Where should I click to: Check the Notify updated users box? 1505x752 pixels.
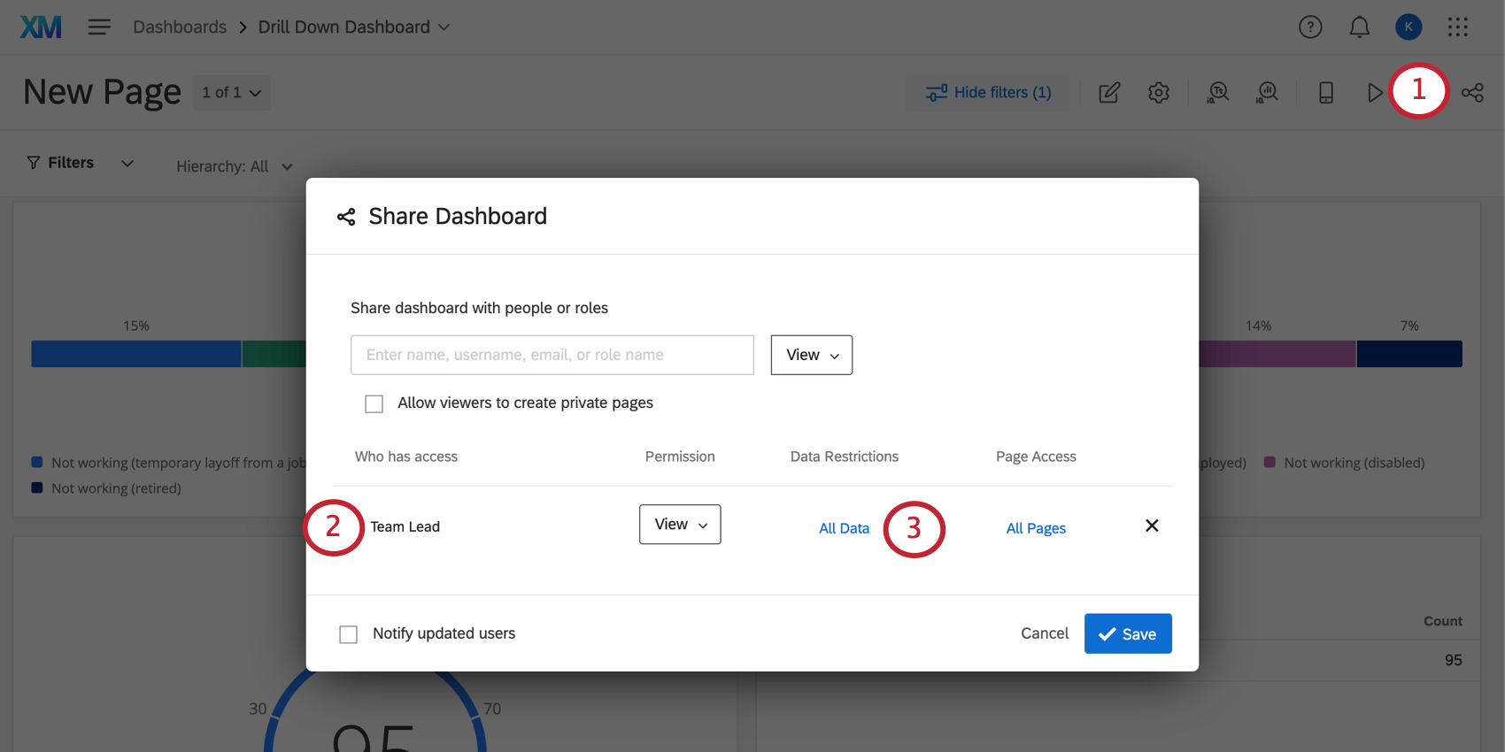coord(349,634)
